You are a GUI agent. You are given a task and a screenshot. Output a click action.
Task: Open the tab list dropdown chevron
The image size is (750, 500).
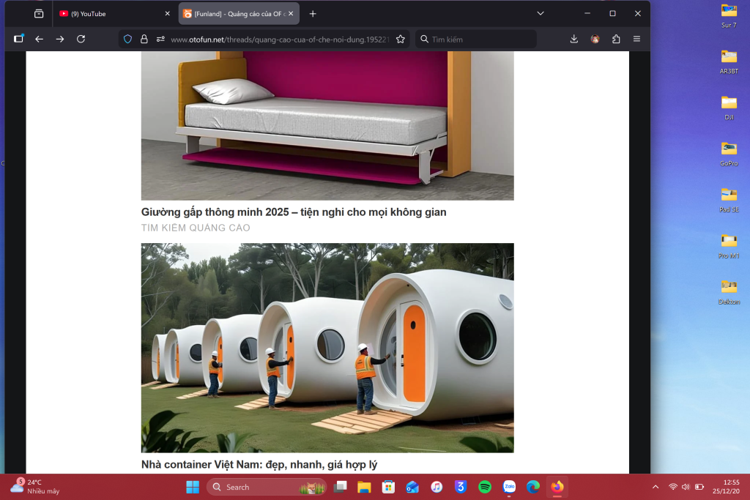540,13
